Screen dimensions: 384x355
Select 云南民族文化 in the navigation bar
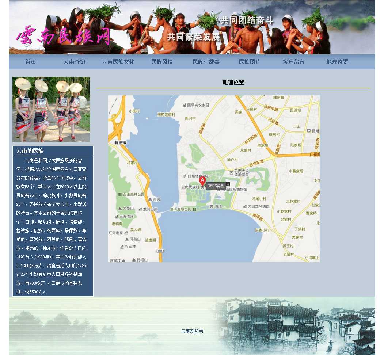coord(118,62)
